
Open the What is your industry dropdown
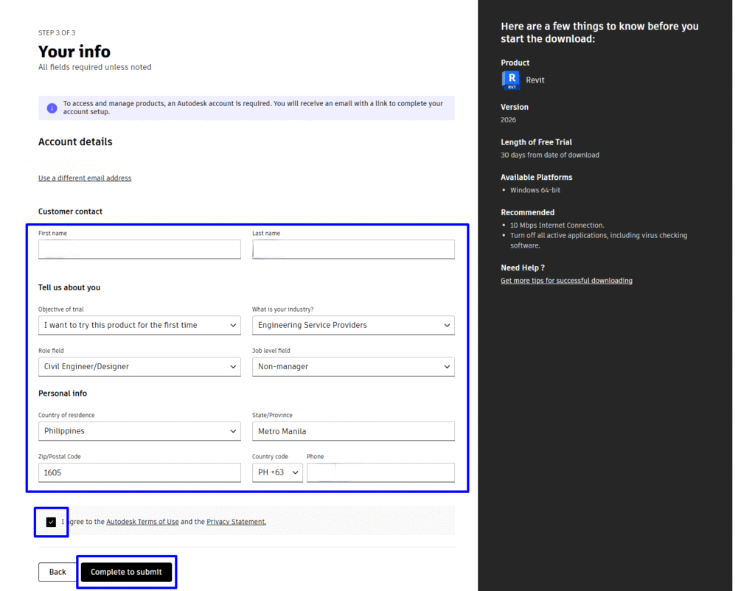click(x=353, y=325)
